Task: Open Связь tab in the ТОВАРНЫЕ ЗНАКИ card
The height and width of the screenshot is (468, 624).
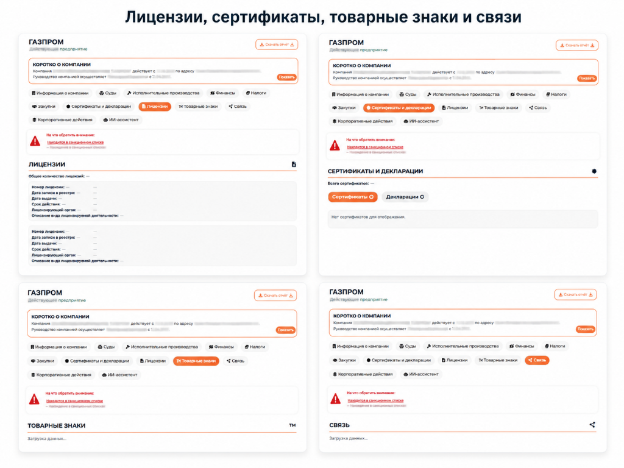Action: (236, 361)
